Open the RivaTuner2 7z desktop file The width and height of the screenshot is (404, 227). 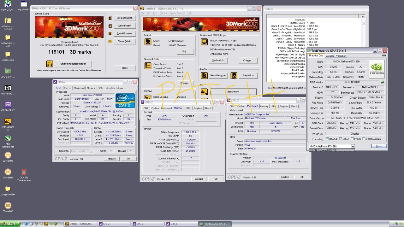pyautogui.click(x=8, y=88)
